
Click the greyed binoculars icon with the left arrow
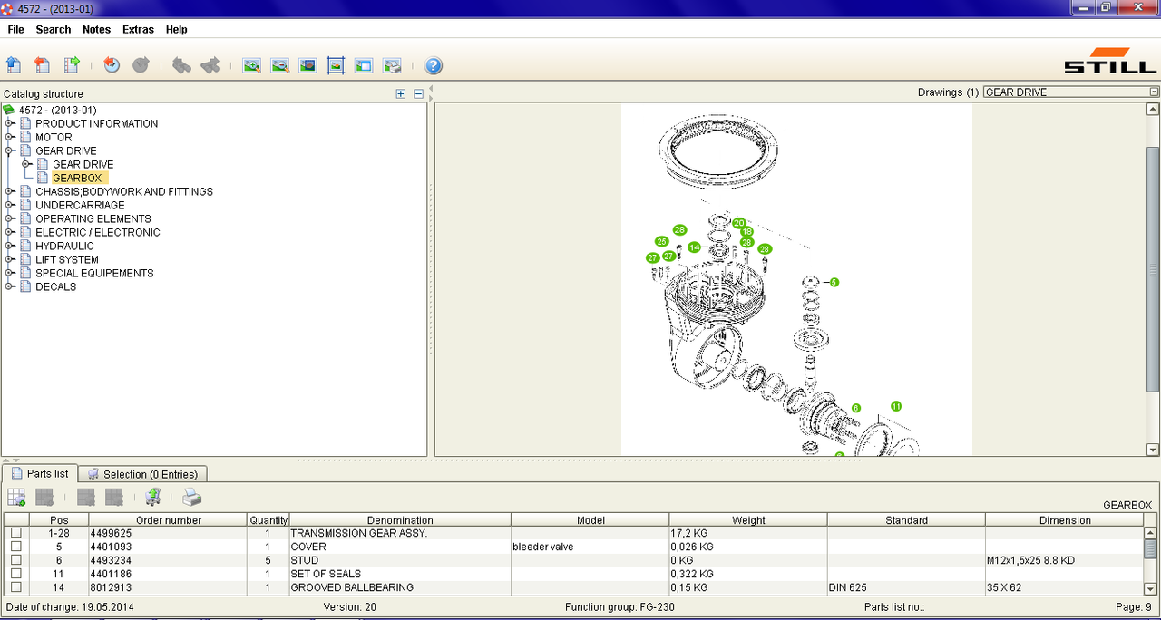[x=181, y=65]
